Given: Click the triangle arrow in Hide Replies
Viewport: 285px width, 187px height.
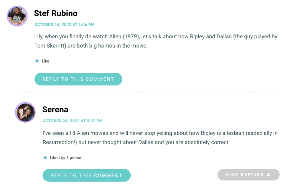Looking at the screenshot, I should click(x=269, y=175).
